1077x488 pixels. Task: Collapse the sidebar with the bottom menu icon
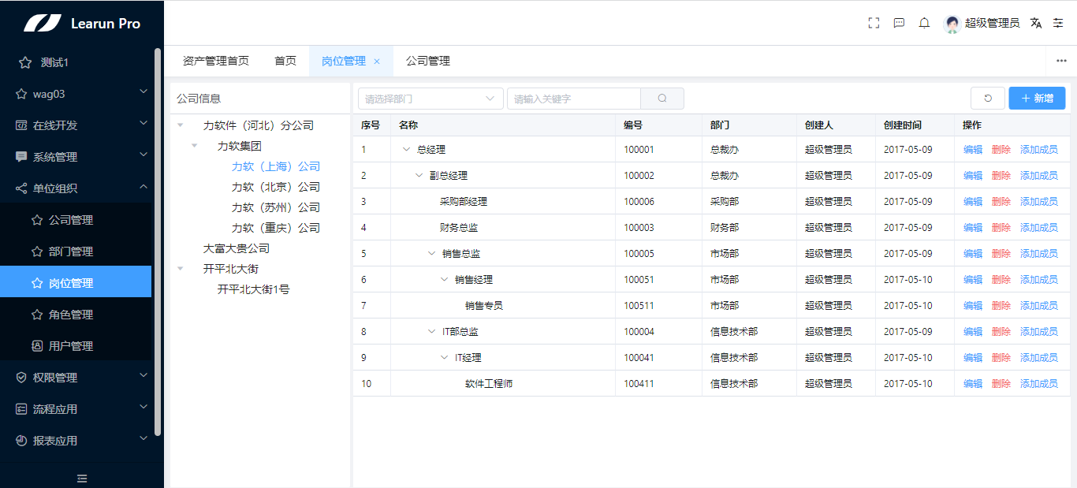81,478
